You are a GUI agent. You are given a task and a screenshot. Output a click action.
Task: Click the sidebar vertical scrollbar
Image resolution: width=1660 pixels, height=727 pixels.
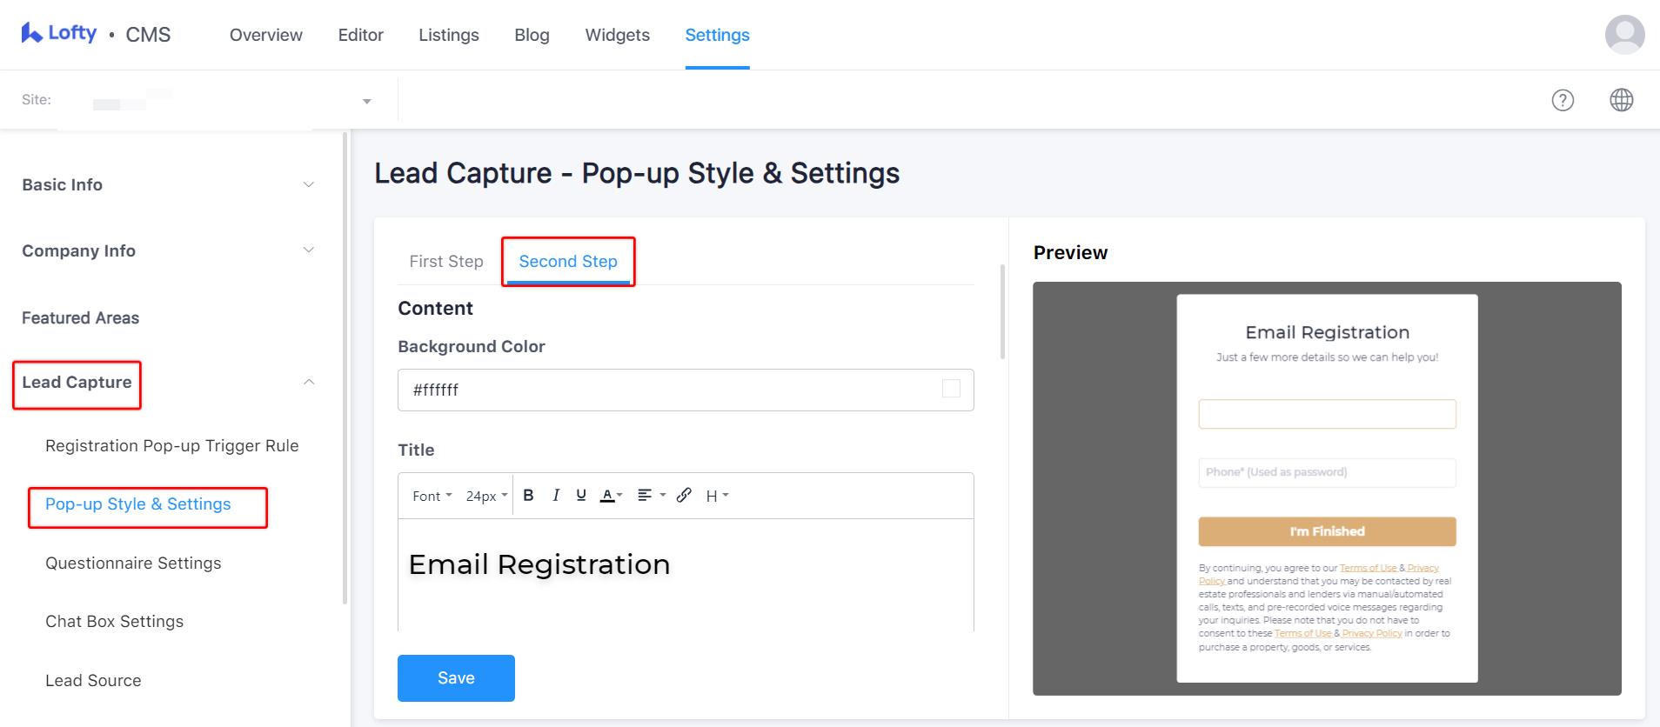tap(345, 368)
